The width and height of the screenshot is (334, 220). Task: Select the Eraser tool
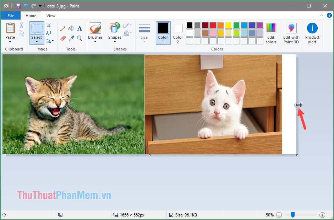(x=63, y=38)
